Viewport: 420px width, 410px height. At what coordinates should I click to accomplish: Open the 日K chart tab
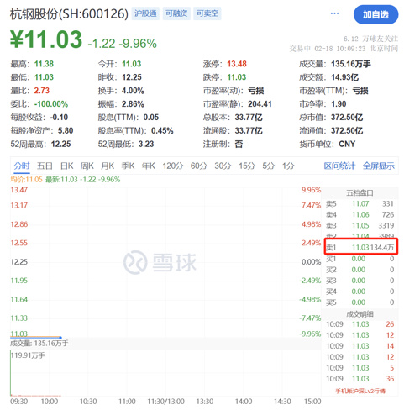click(67, 166)
